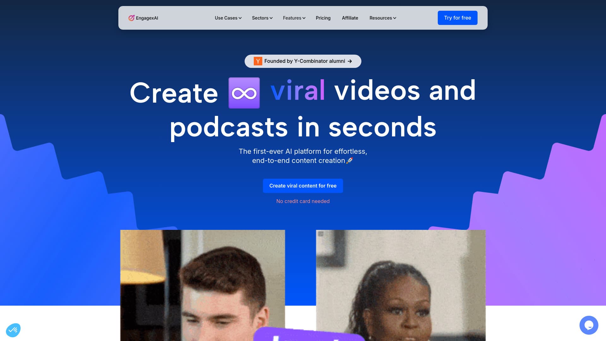Click the Try for free button

(x=457, y=18)
